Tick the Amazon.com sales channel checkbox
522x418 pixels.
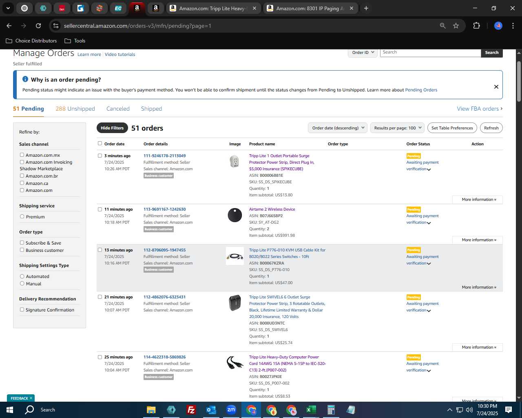pyautogui.click(x=22, y=190)
